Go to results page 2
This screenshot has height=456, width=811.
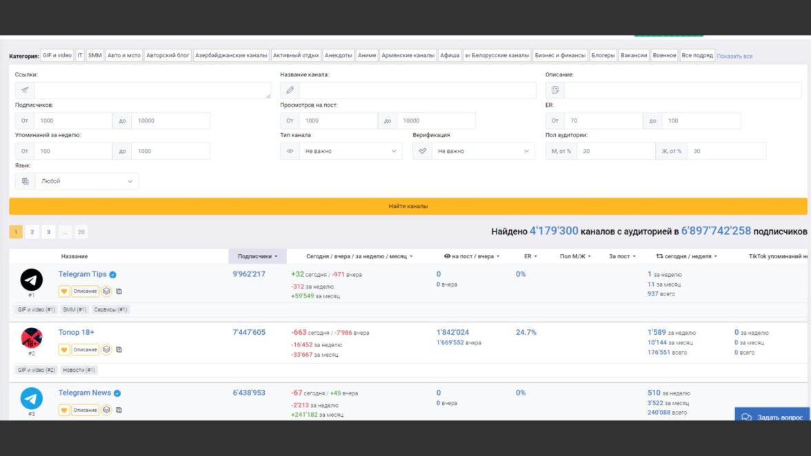[x=32, y=232]
